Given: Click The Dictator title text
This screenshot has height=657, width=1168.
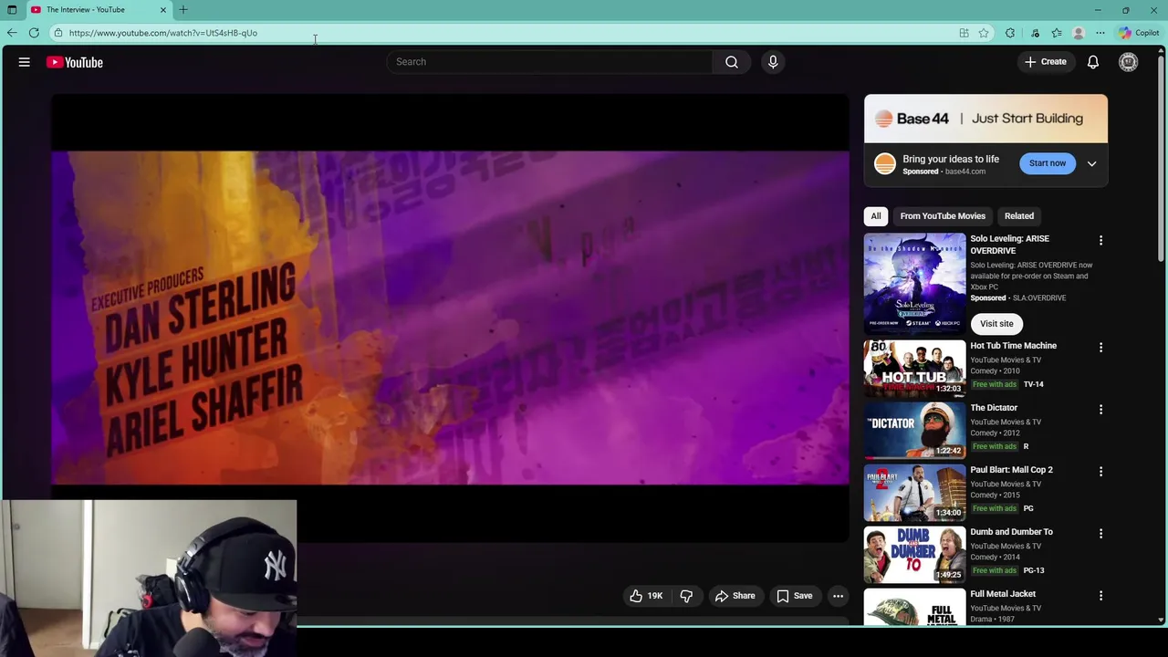Looking at the screenshot, I should pos(994,408).
